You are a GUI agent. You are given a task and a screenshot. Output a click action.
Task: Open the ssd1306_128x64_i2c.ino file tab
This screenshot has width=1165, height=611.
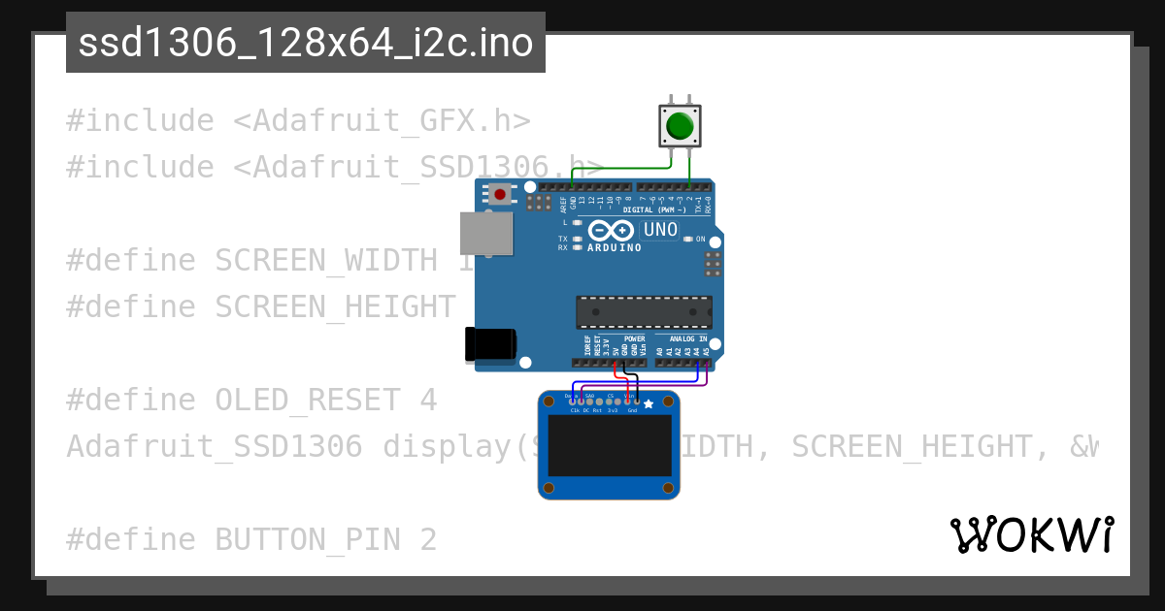pos(306,44)
